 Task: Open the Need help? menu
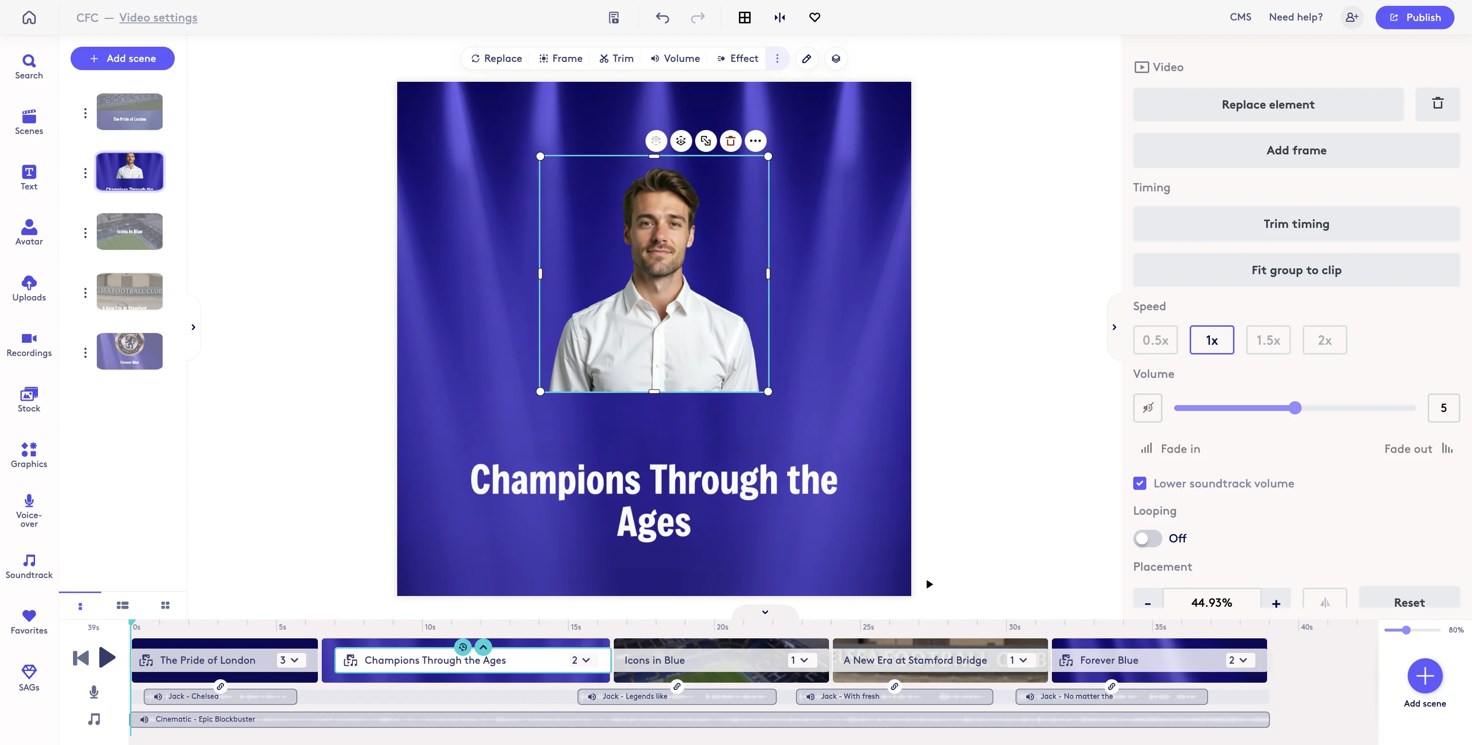coord(1295,17)
